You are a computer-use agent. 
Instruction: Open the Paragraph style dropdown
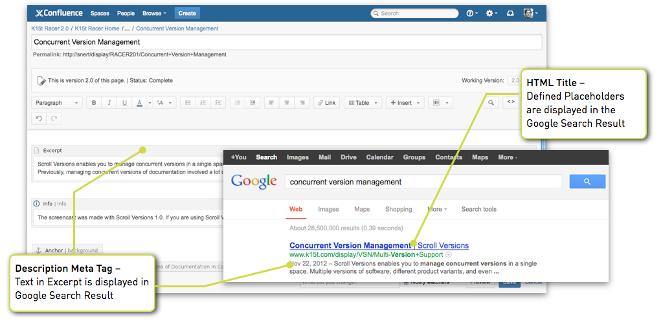[57, 103]
